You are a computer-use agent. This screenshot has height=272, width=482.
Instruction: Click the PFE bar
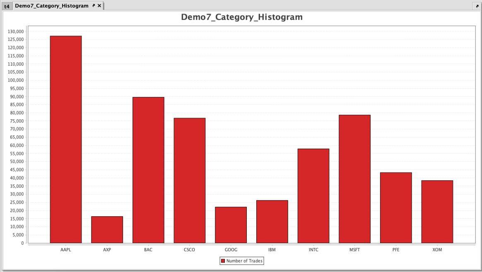396,208
